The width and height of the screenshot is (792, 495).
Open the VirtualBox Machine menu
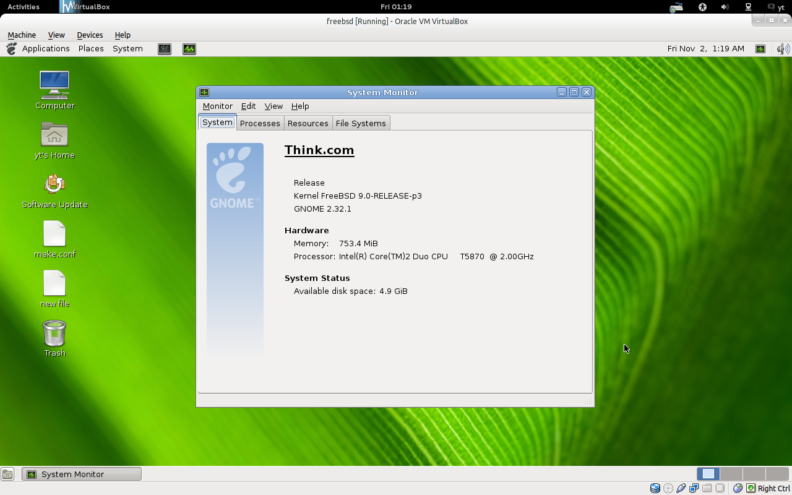(22, 35)
